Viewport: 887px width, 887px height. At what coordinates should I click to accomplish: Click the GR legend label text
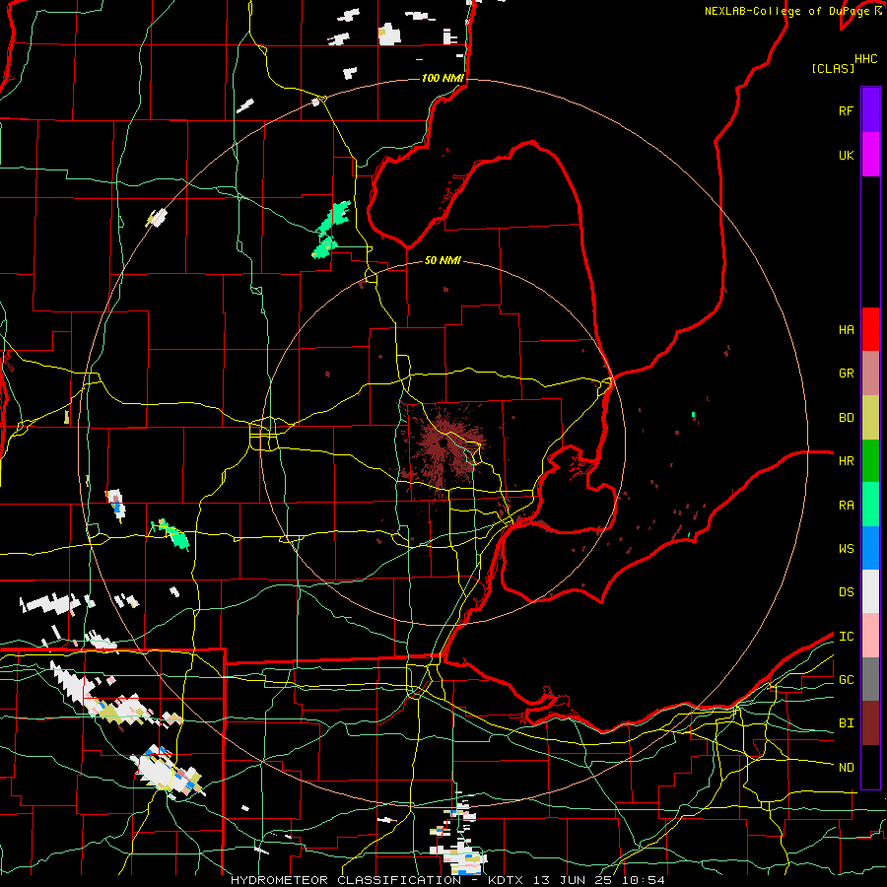pos(846,374)
